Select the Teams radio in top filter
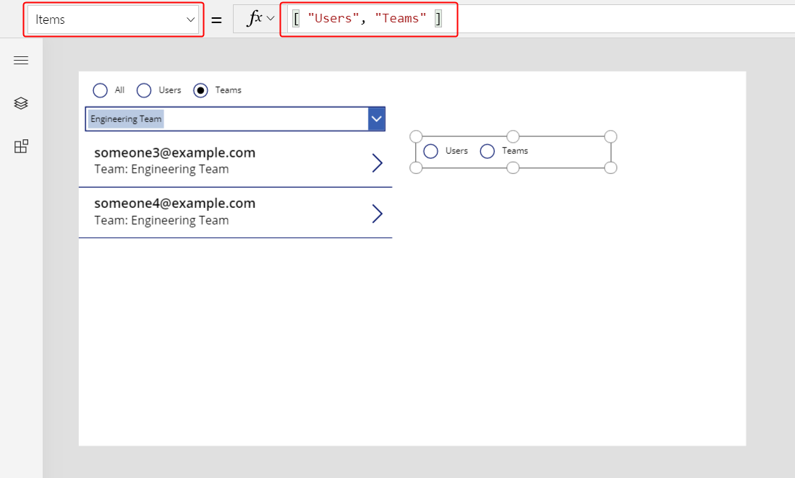Screen dimensions: 795x478 pos(201,90)
